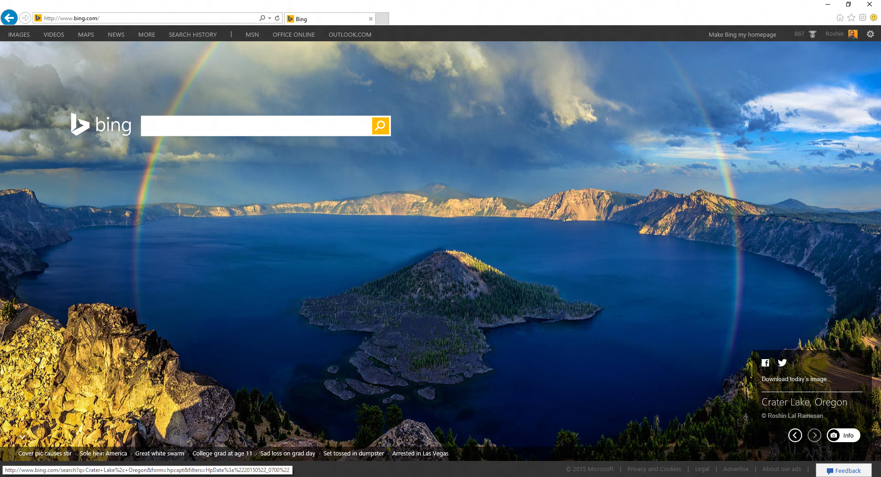Open 'Great white swarm' headline
This screenshot has height=477, width=881.
coord(160,453)
